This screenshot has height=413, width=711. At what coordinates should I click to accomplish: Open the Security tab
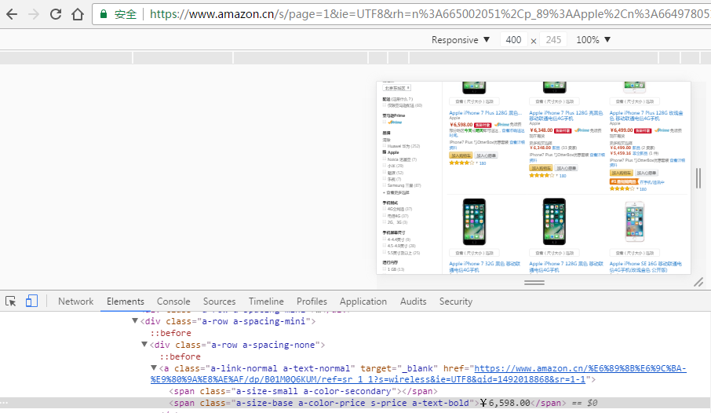(456, 302)
